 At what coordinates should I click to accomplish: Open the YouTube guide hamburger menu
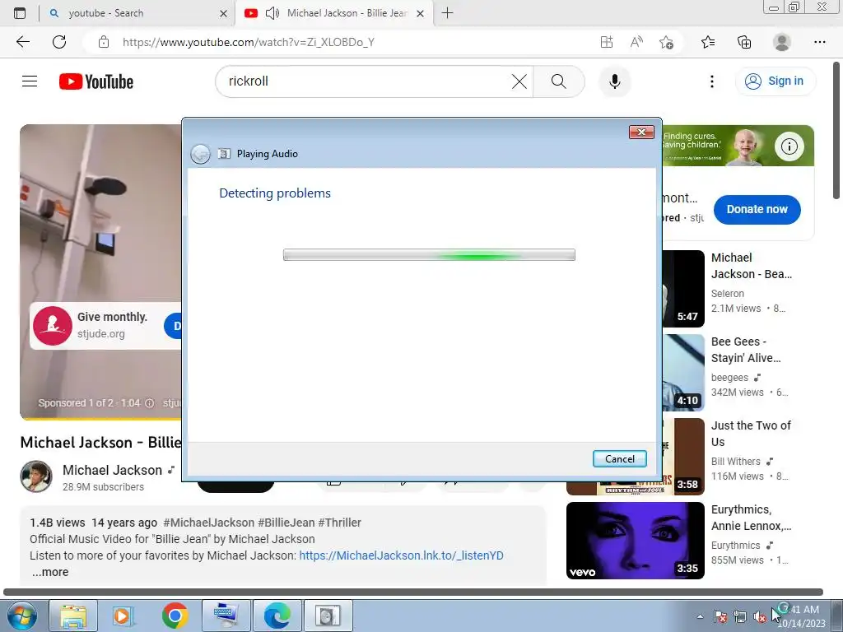click(30, 81)
